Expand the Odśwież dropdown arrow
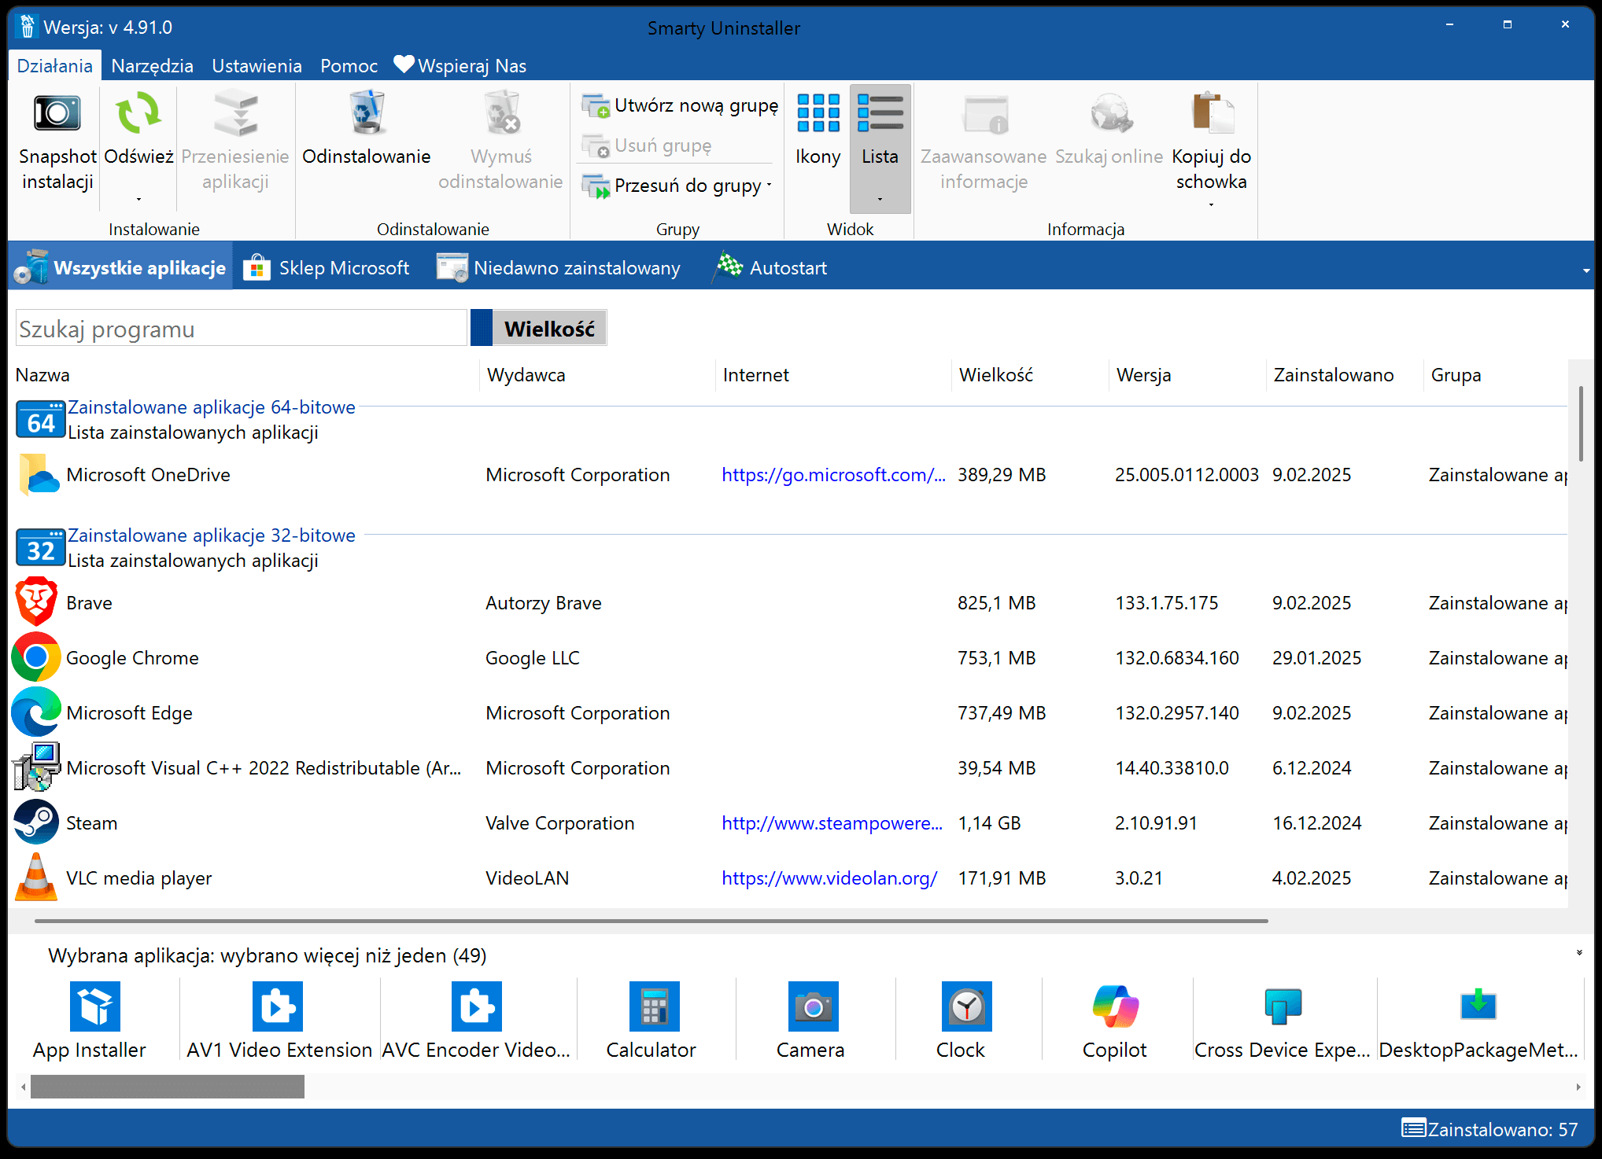This screenshot has height=1159, width=1602. pos(138,199)
